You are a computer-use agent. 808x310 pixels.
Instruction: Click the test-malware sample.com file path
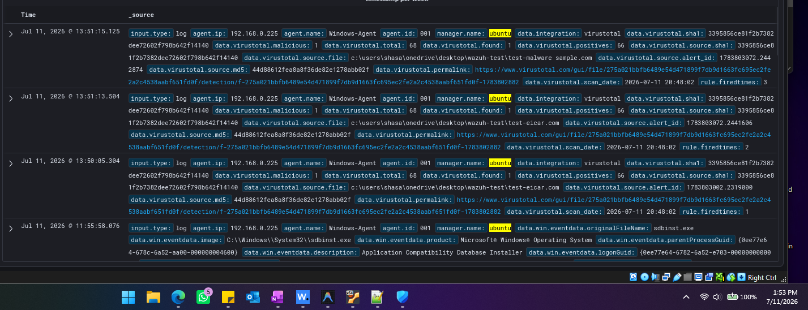tap(472, 58)
